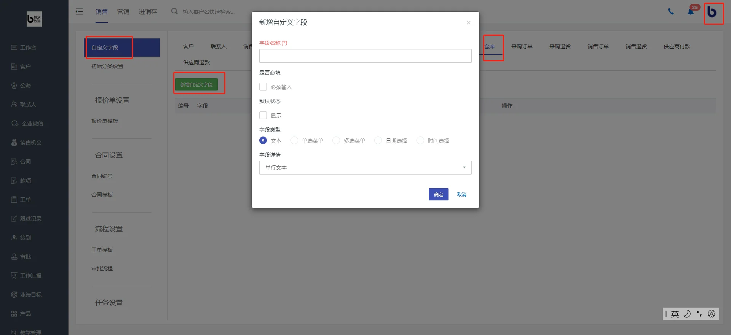Select the 采购退货 tab
The width and height of the screenshot is (731, 335).
560,46
